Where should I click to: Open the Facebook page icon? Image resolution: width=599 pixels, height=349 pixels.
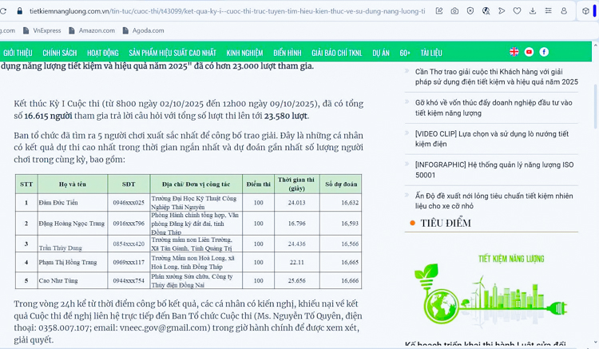(x=544, y=52)
